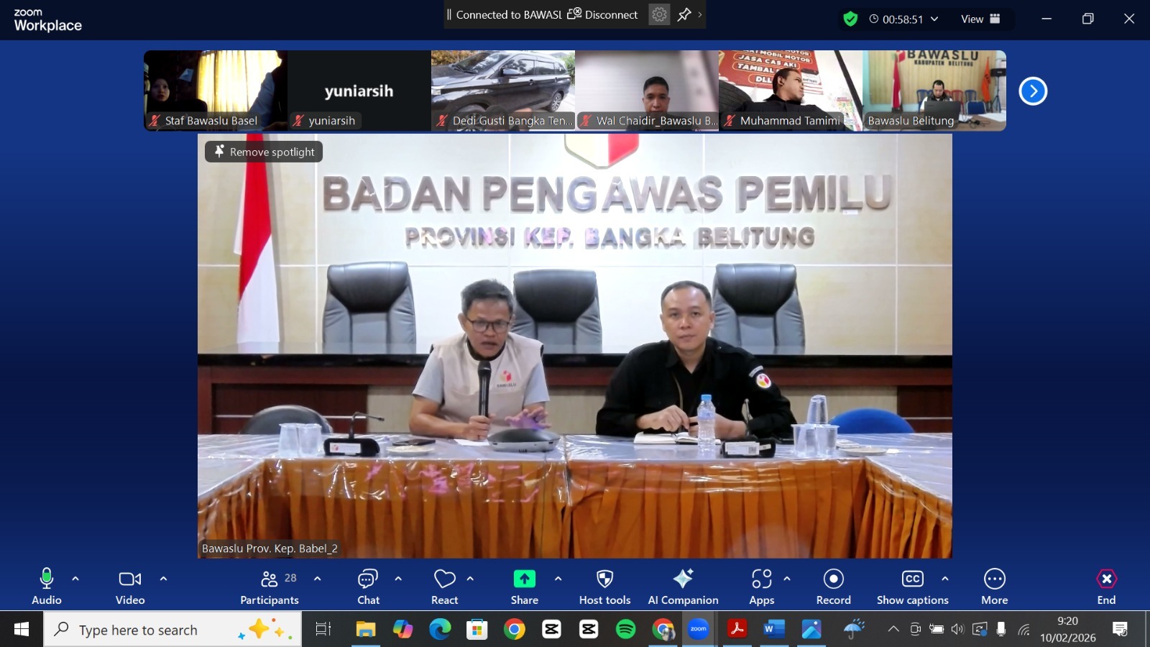Viewport: 1150px width, 647px height.
Task: Show hidden system tray icons
Action: tap(893, 630)
